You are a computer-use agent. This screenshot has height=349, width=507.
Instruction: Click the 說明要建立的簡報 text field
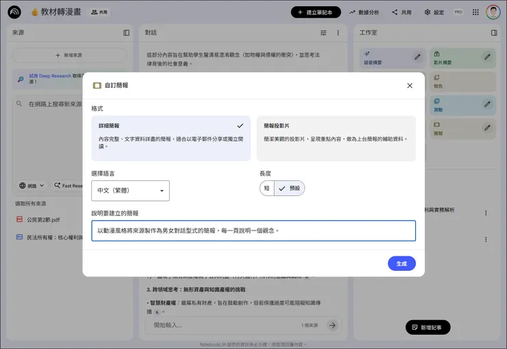(253, 230)
